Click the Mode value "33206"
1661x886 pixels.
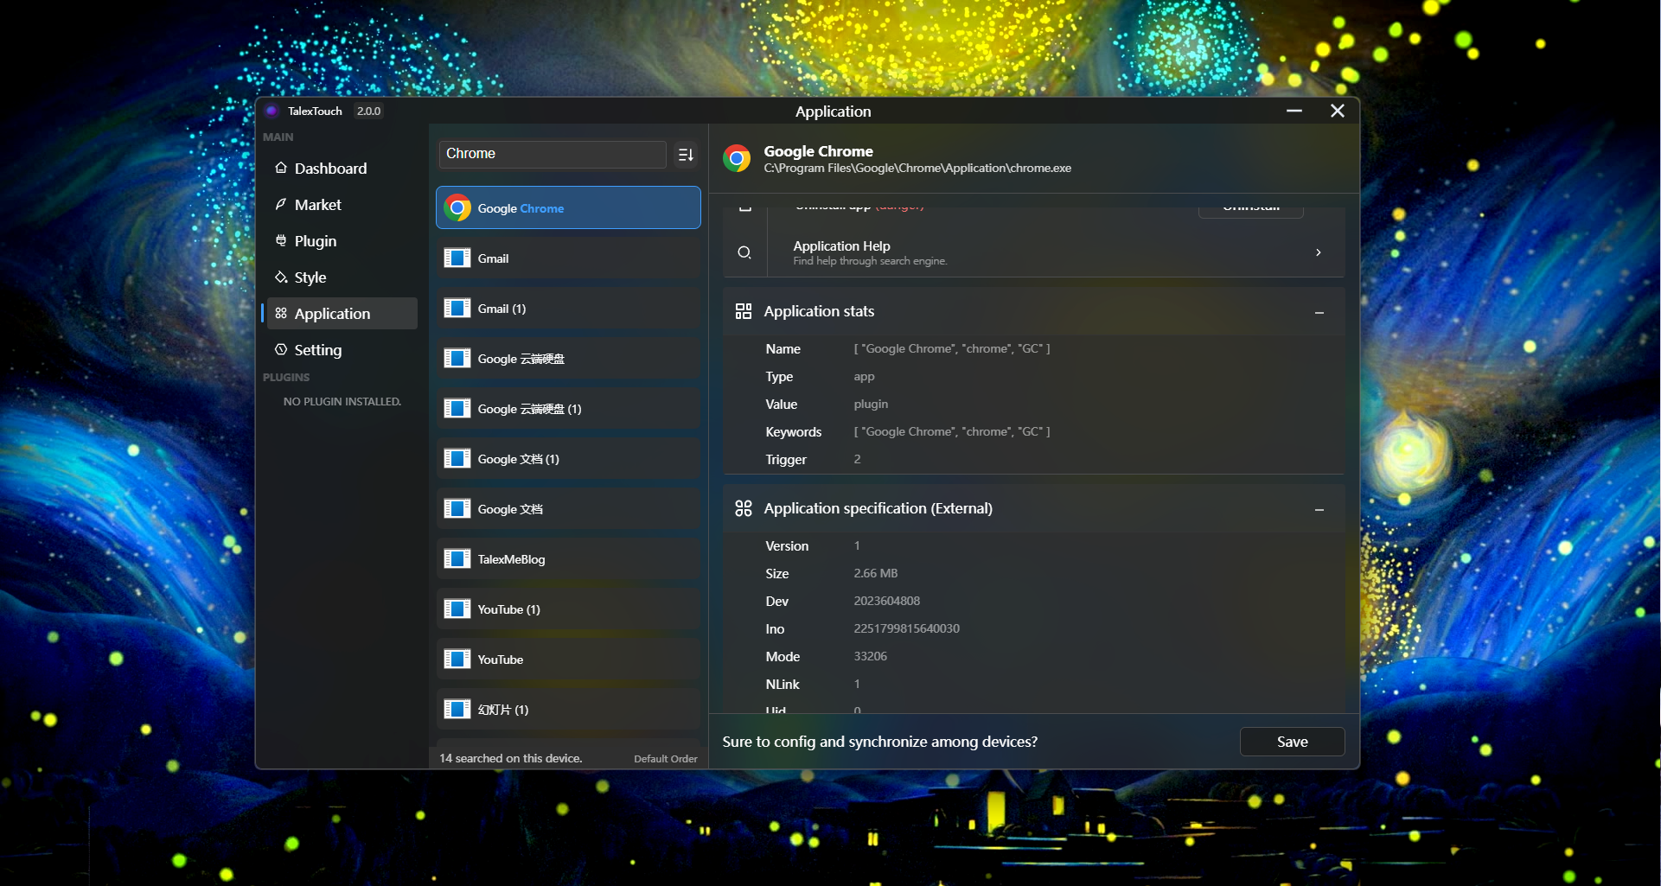[871, 657]
